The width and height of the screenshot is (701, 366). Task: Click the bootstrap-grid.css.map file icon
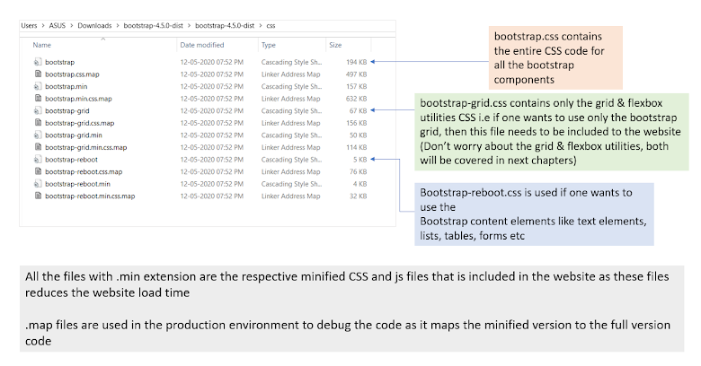pyautogui.click(x=38, y=123)
